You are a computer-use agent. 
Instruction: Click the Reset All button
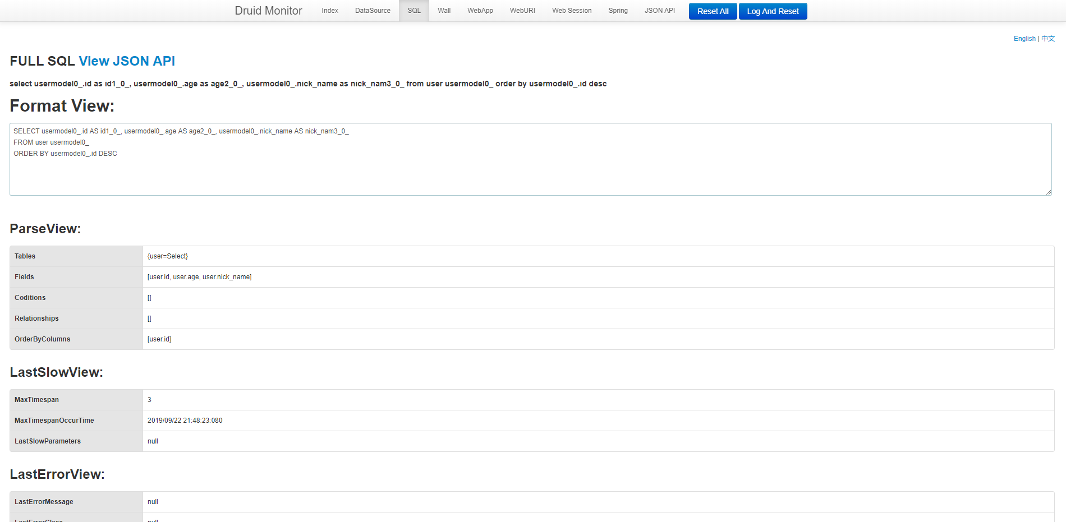tap(713, 11)
